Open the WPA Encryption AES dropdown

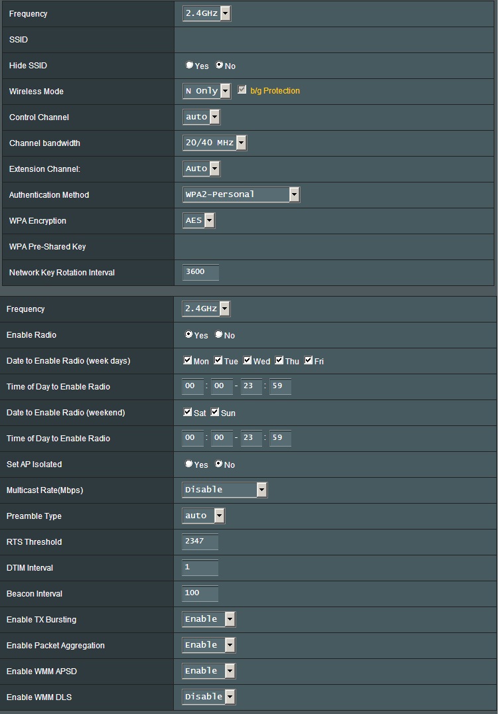coord(198,220)
